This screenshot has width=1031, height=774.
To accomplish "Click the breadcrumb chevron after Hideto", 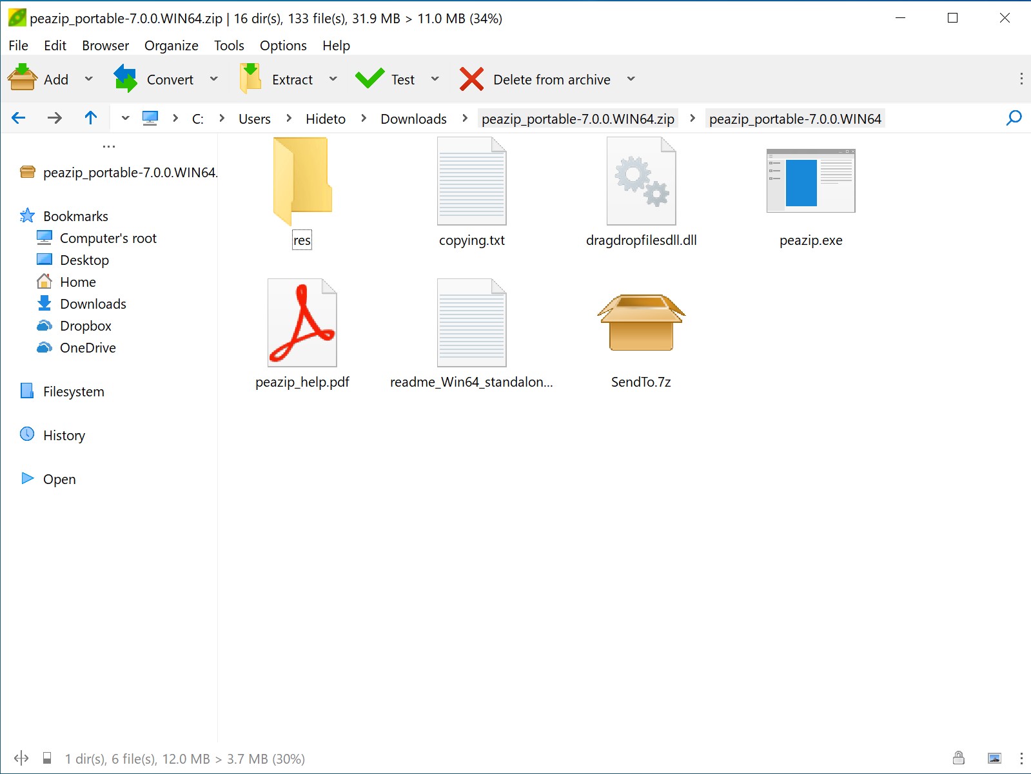I will click(x=364, y=118).
